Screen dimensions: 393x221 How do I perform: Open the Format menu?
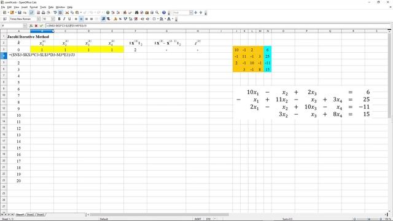[x=34, y=7]
